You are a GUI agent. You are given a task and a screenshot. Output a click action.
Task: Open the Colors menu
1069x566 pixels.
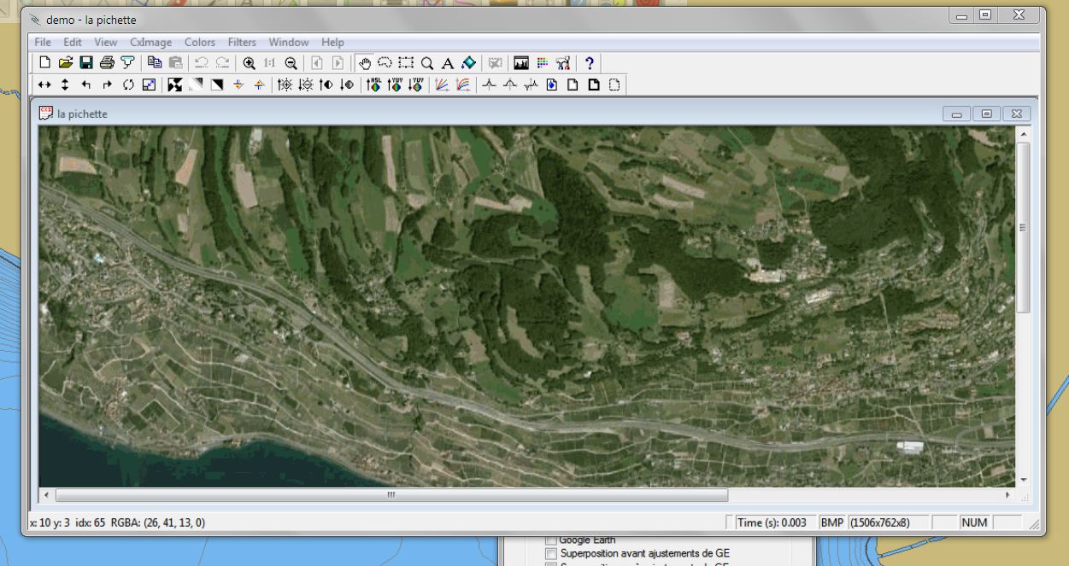[200, 42]
